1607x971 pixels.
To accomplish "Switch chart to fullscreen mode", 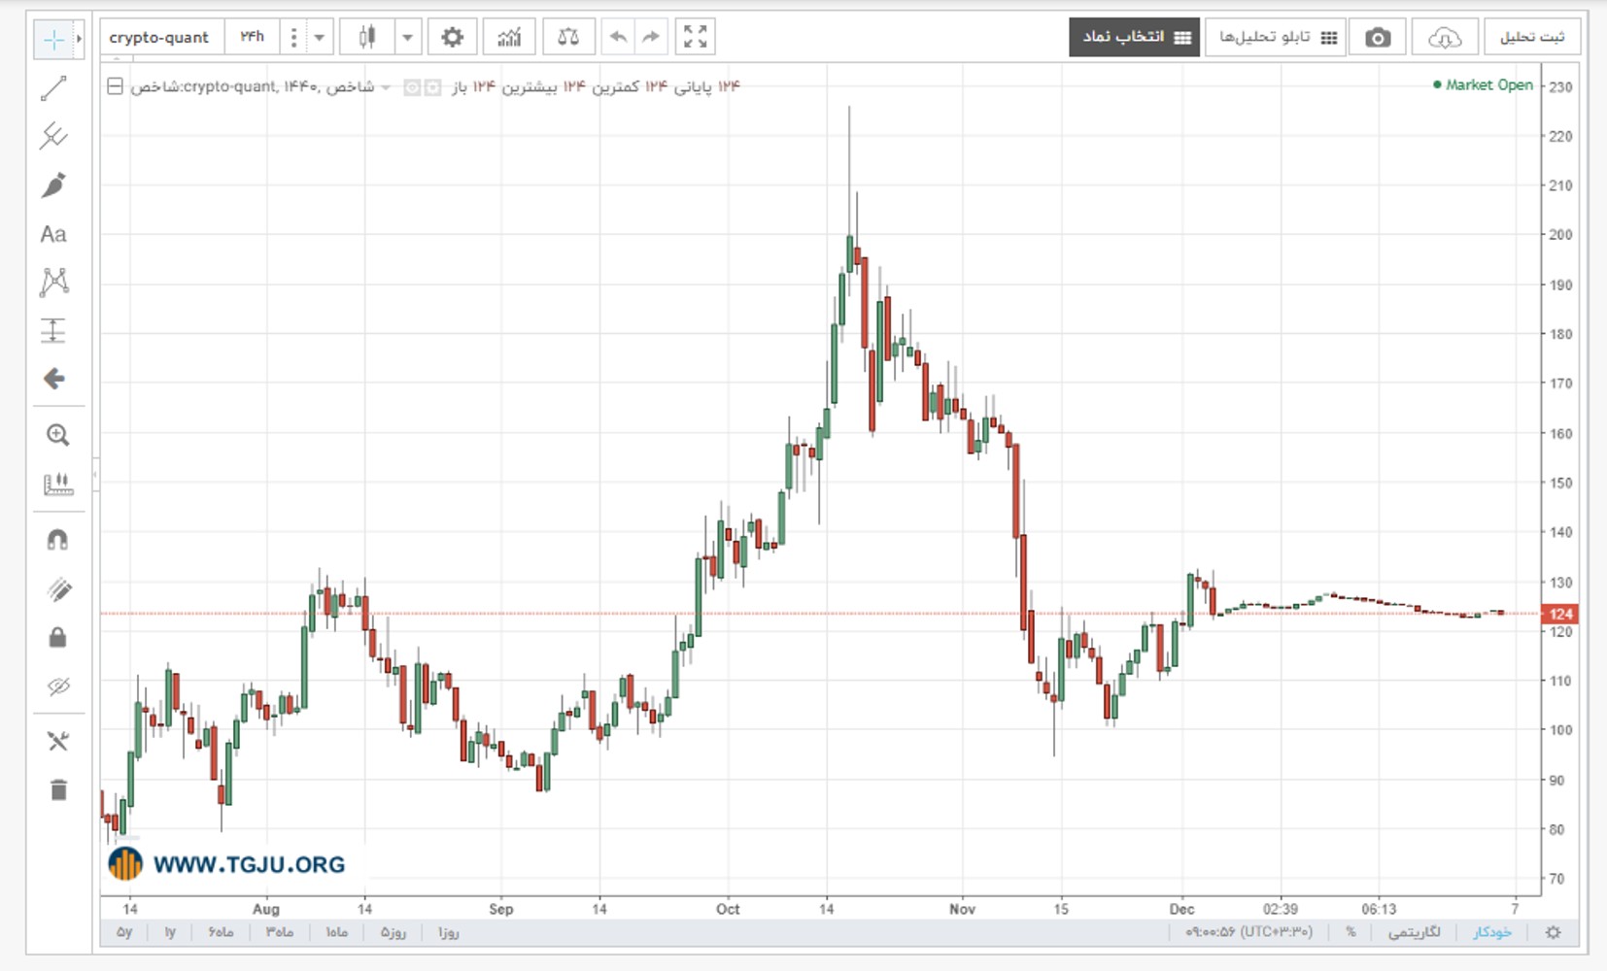I will [696, 37].
